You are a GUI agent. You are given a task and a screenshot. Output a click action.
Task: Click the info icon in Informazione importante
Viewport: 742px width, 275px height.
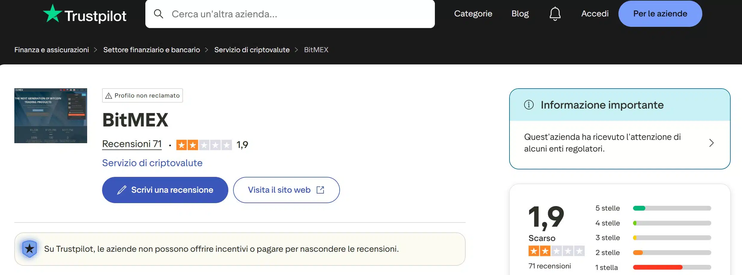[529, 104]
